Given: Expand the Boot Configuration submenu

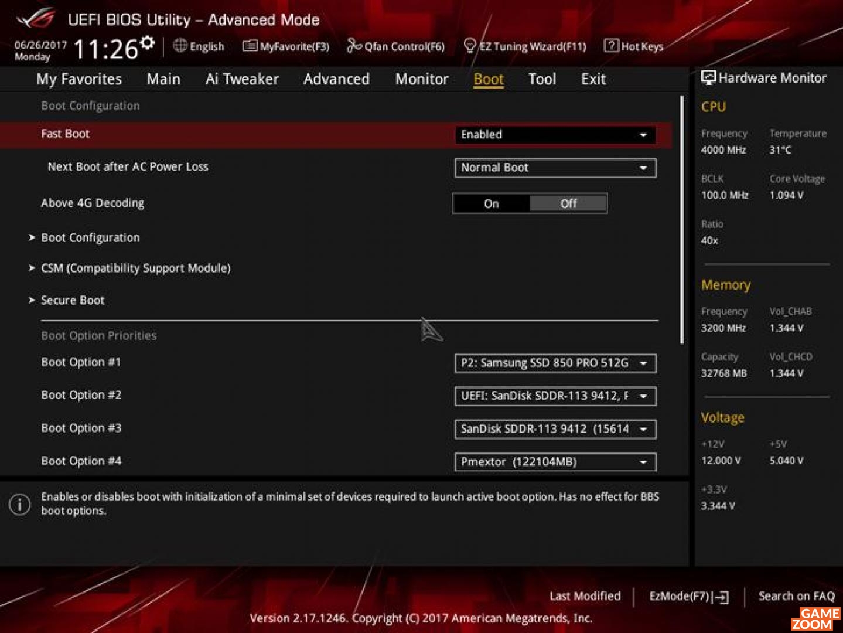Looking at the screenshot, I should 90,237.
